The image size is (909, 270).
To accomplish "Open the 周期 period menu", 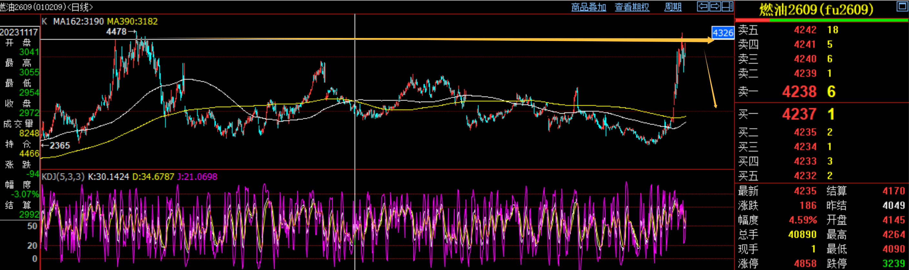I will point(673,7).
